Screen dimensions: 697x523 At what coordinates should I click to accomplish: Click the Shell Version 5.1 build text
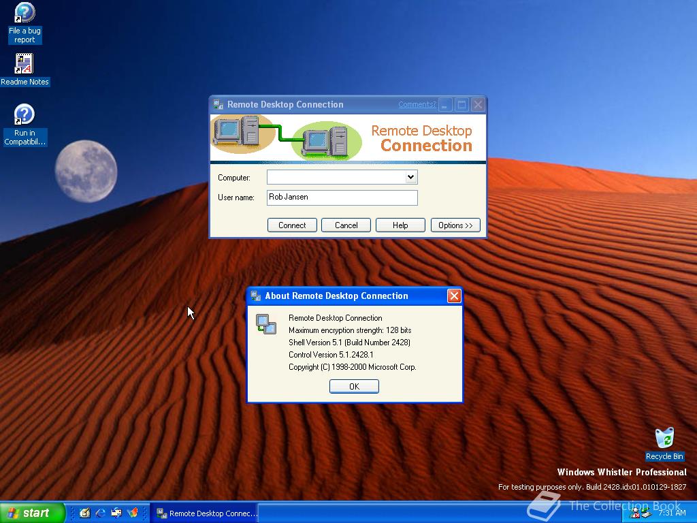[349, 343]
